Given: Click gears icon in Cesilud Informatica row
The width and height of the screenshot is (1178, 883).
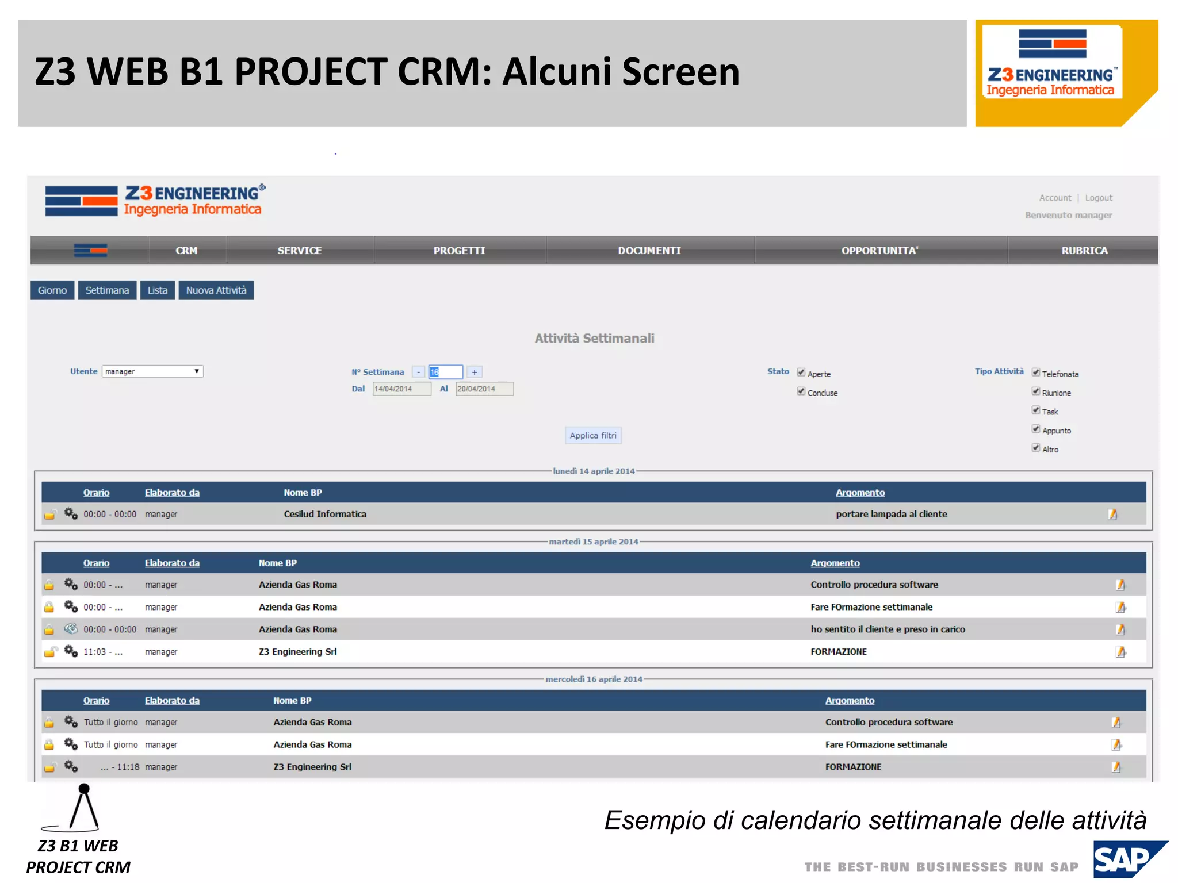Looking at the screenshot, I should point(71,513).
